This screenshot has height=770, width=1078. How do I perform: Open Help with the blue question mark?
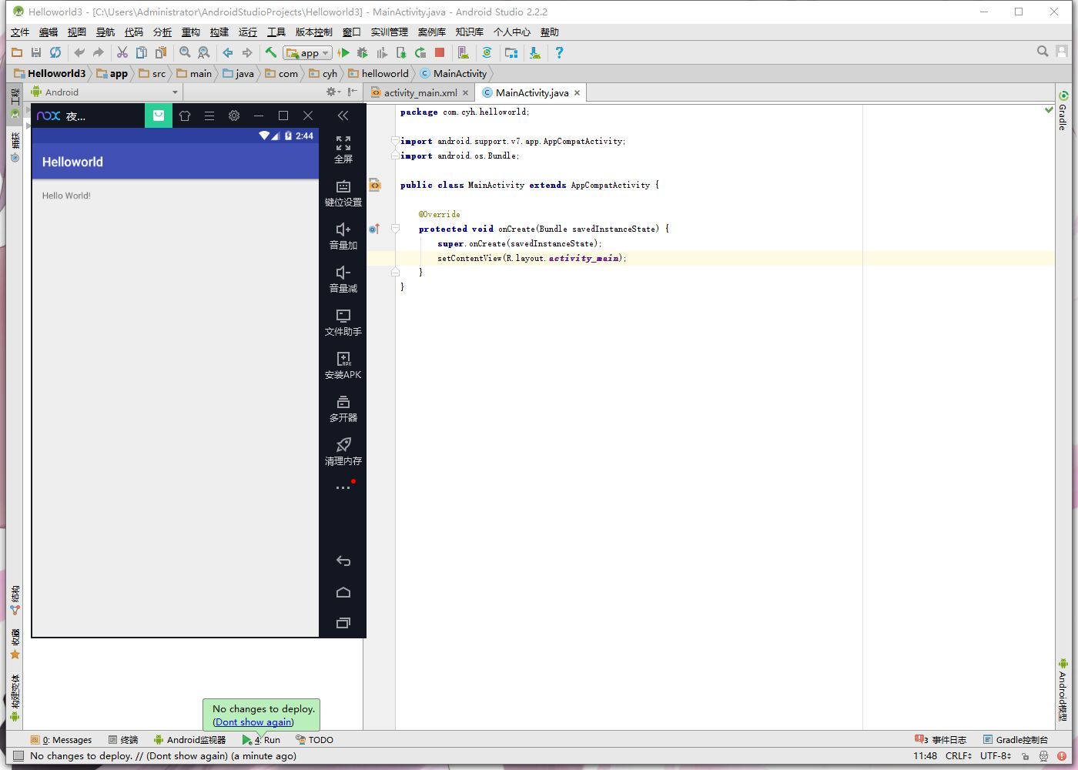pos(559,52)
